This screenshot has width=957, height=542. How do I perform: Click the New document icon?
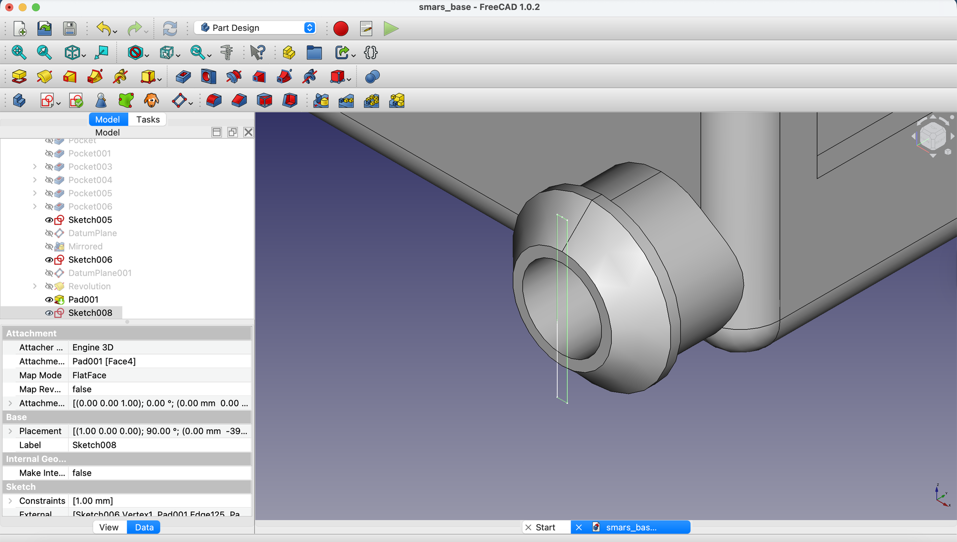pos(19,28)
